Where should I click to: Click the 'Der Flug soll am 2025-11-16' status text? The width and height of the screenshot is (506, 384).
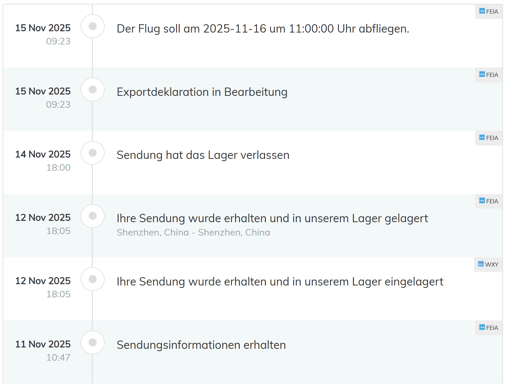(x=263, y=29)
